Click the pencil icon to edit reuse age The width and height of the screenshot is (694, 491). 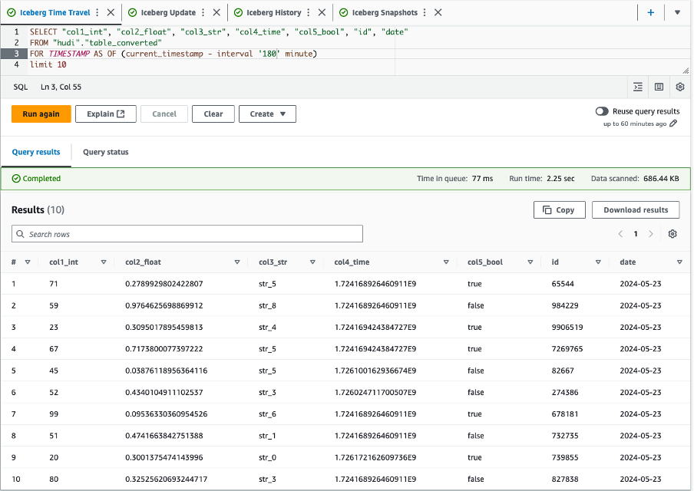tap(673, 124)
